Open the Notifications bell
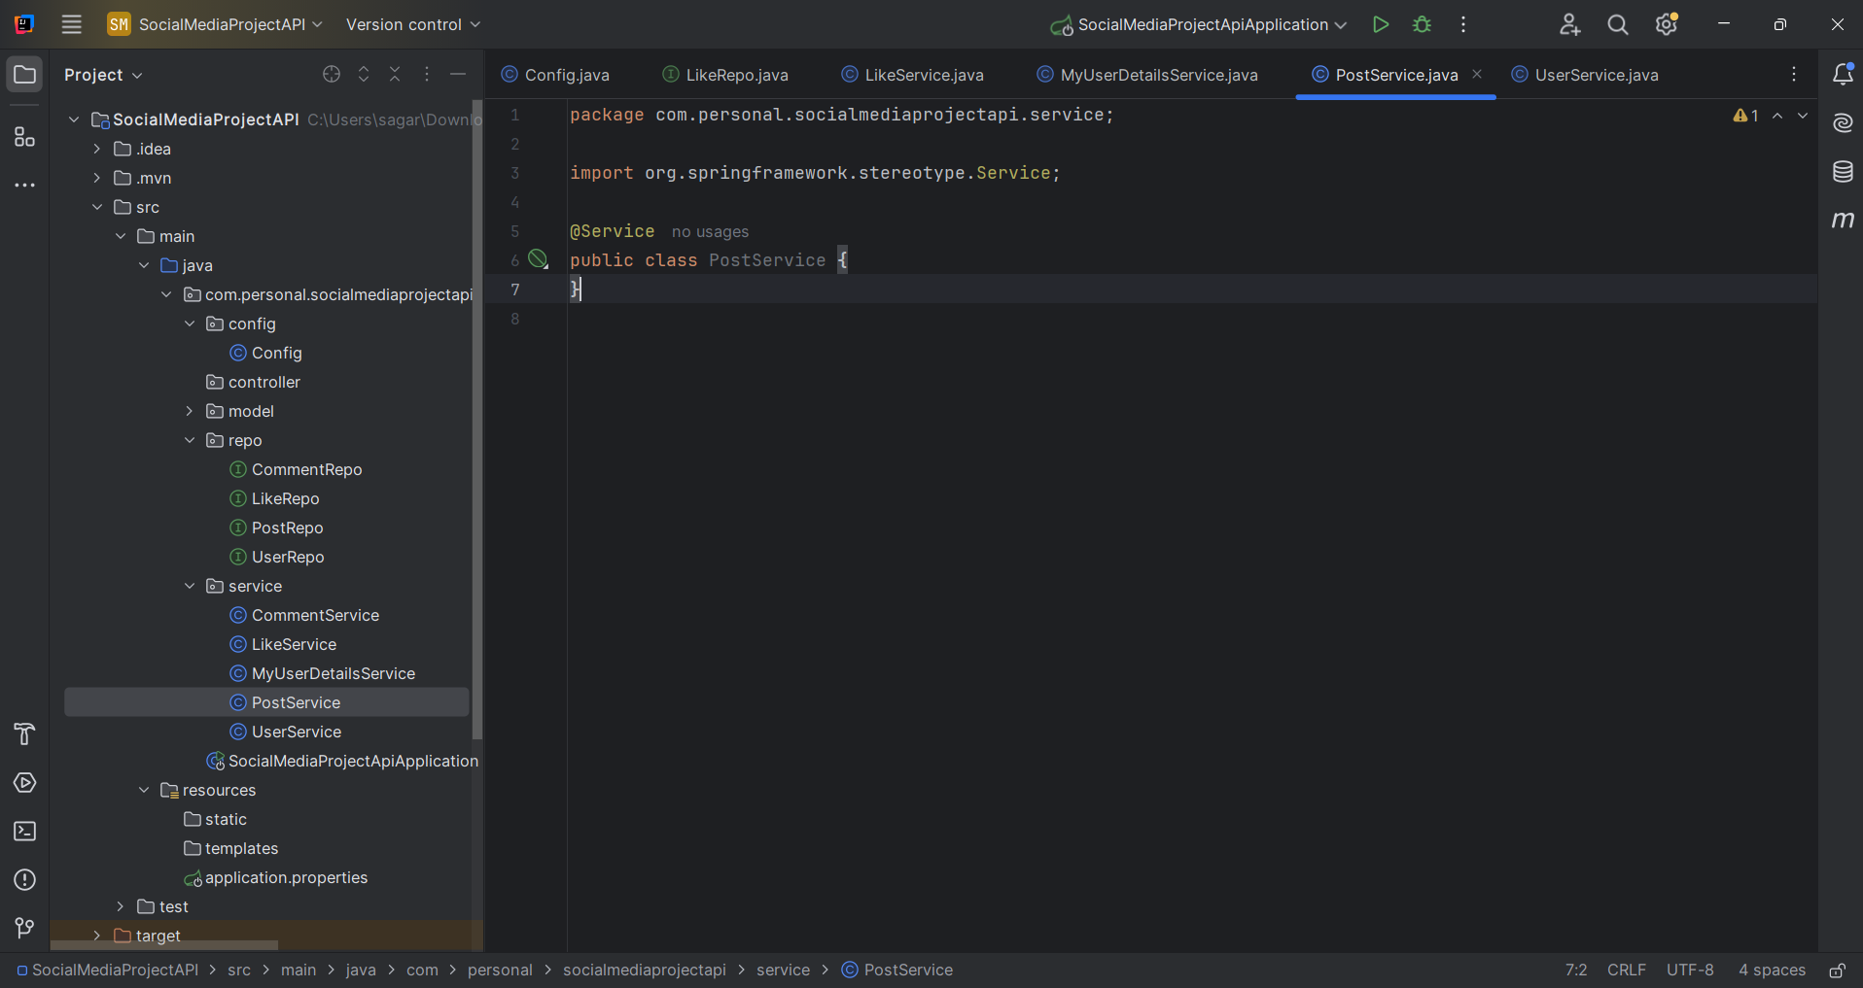The image size is (1863, 988). point(1843,74)
